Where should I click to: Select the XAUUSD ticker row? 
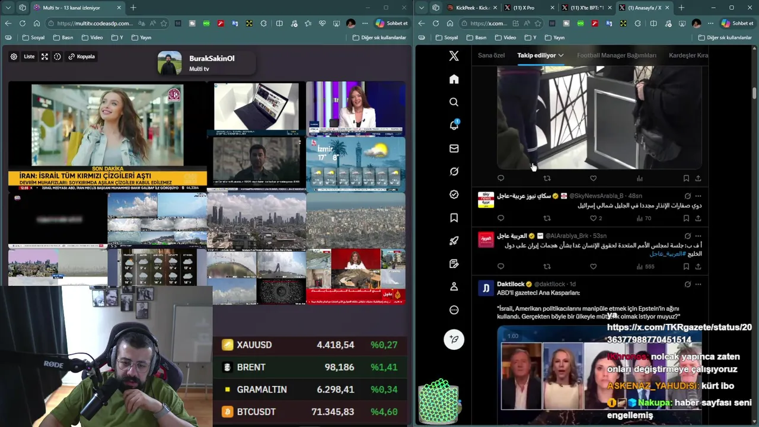click(x=310, y=345)
